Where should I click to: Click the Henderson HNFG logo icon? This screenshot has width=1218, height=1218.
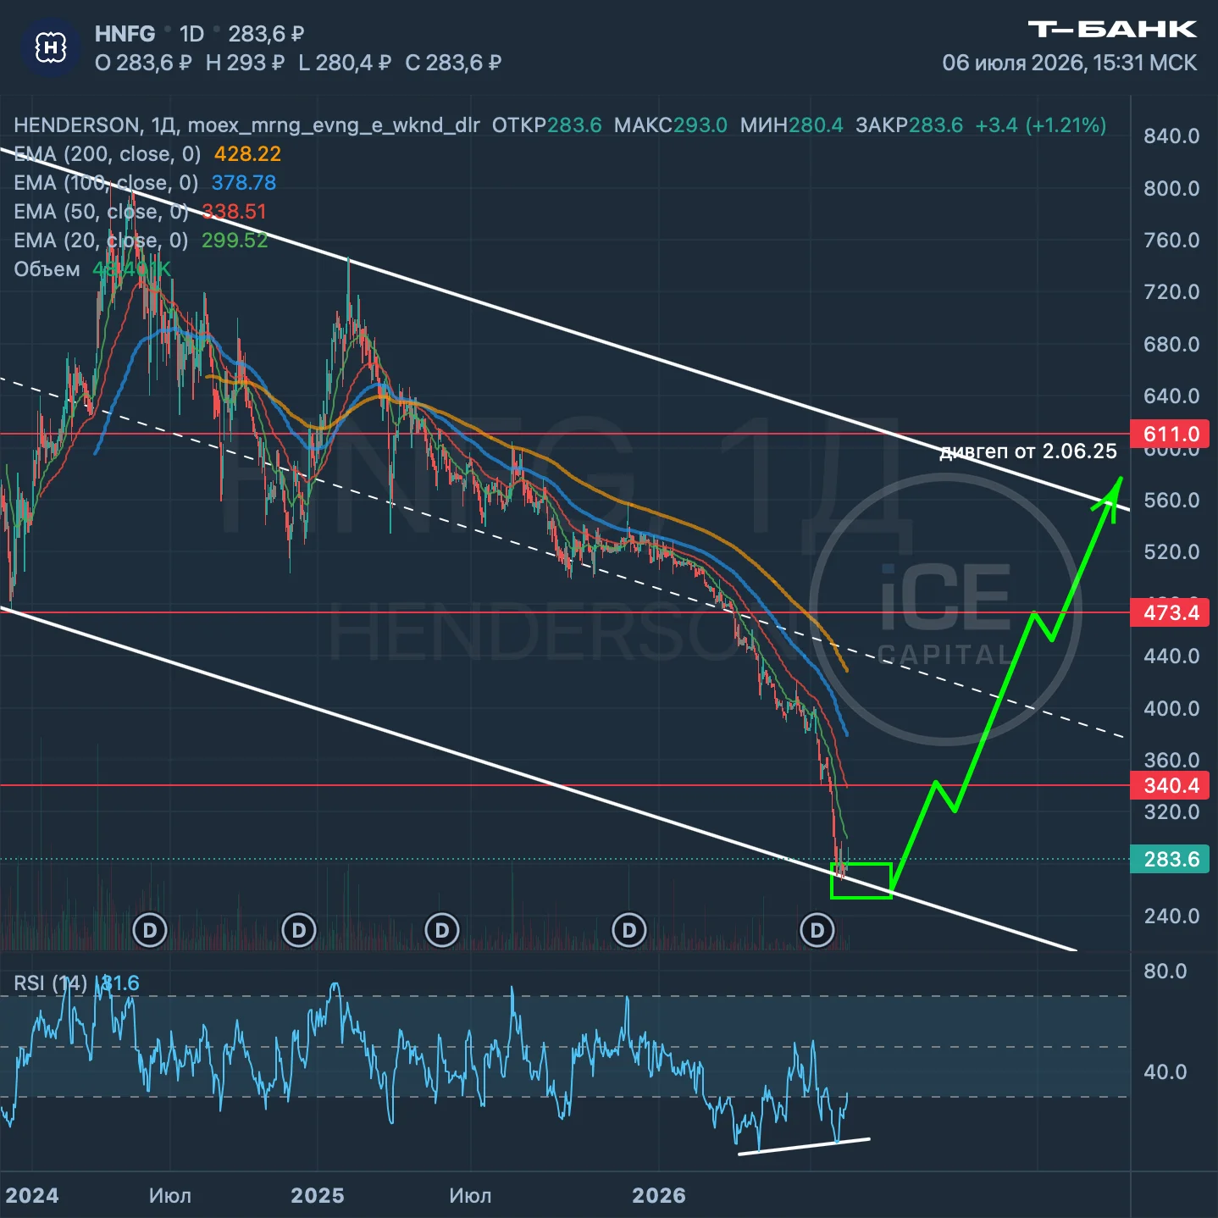tap(51, 48)
